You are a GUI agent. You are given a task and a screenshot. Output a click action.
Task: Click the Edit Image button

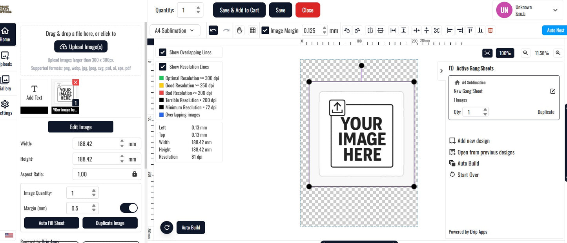point(81,127)
